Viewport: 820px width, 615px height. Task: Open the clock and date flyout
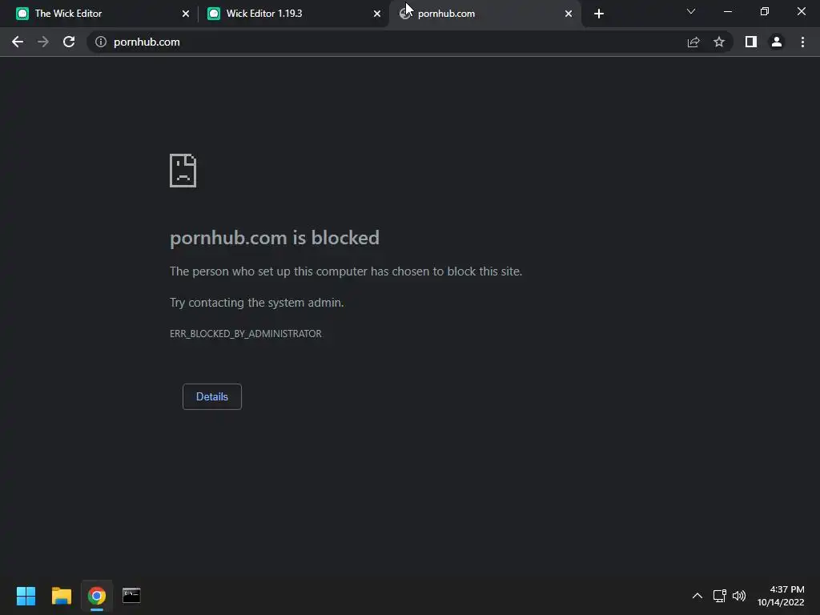pos(782,596)
